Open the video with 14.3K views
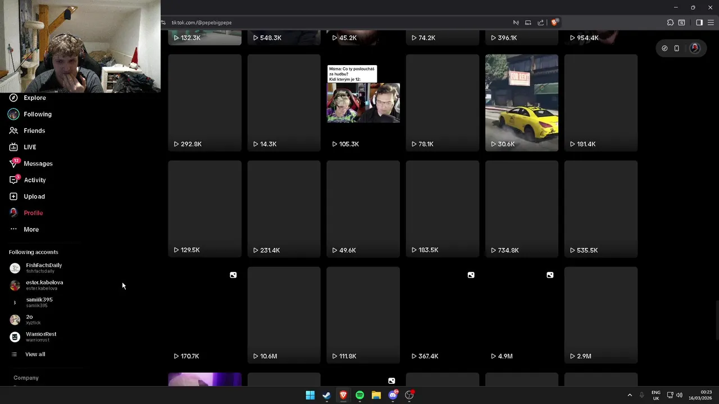Image resolution: width=719 pixels, height=404 pixels. pyautogui.click(x=284, y=103)
